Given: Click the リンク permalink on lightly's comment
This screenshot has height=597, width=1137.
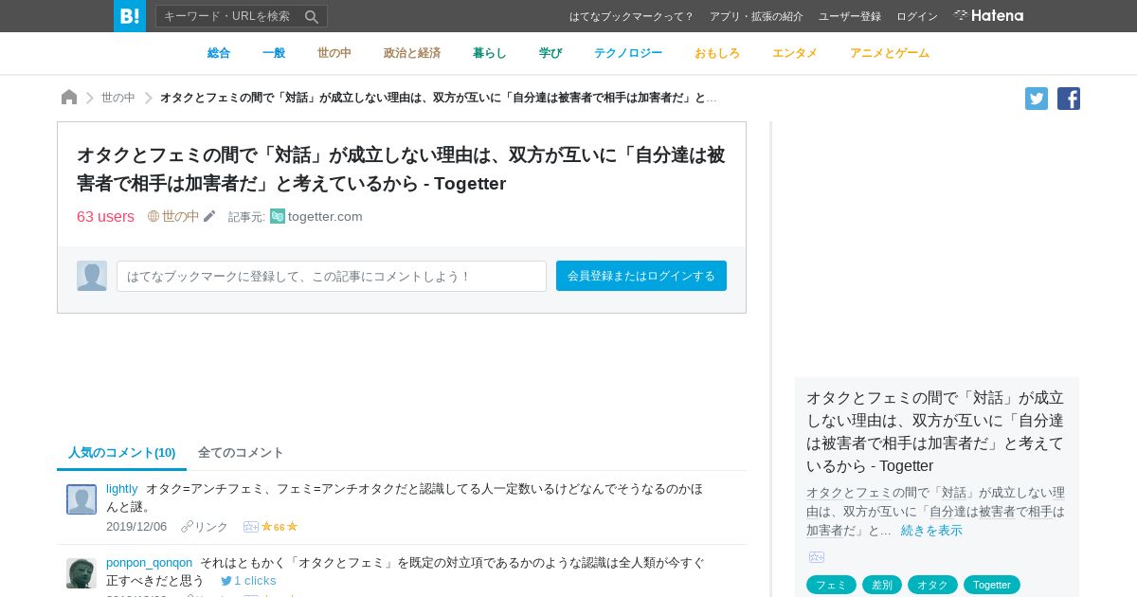Looking at the screenshot, I should point(205,526).
